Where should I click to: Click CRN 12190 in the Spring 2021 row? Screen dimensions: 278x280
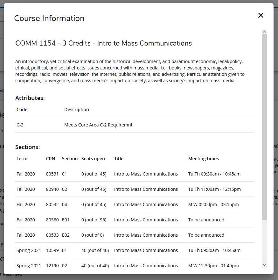[52, 266]
